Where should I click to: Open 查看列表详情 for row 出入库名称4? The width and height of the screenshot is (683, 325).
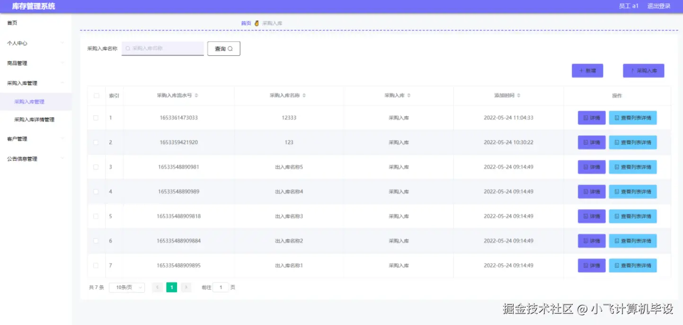(x=633, y=191)
